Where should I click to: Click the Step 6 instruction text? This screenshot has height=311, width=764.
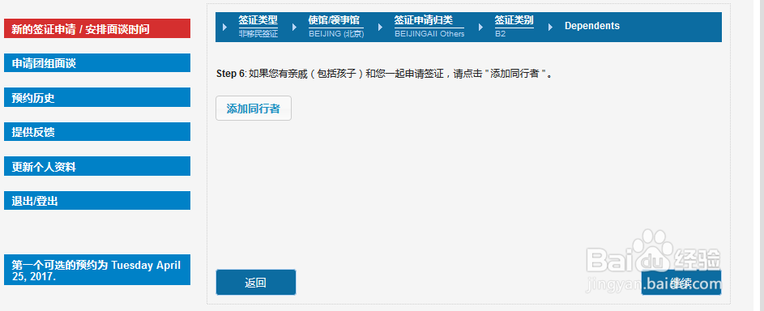tap(385, 74)
